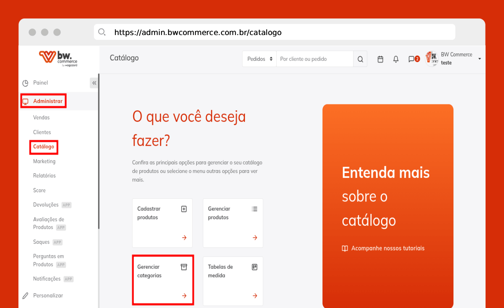504x308 pixels.
Task: Click Acompanhe nossos tutoriais link
Action: tap(387, 248)
